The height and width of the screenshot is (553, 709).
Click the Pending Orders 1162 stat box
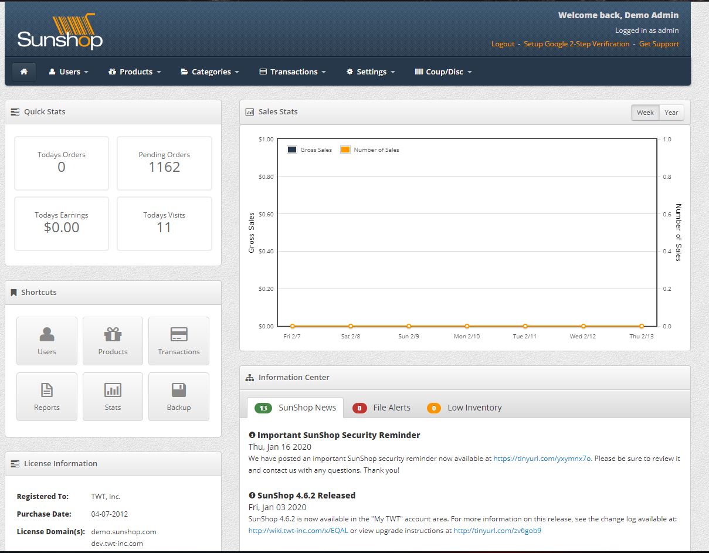click(164, 163)
